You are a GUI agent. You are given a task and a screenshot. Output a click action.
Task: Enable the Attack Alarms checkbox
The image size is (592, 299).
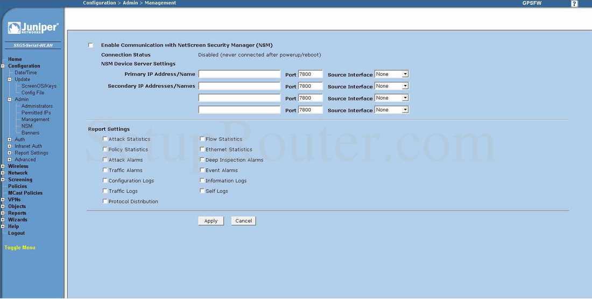click(105, 160)
